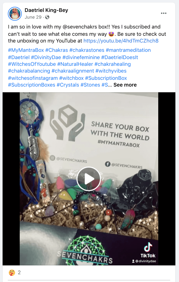Open the #NaturalHealer hashtag
The image size is (179, 282).
pos(75,64)
